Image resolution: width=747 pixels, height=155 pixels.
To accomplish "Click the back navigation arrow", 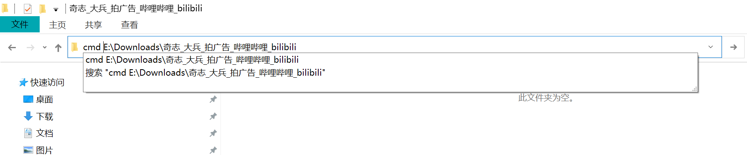I will tap(12, 47).
